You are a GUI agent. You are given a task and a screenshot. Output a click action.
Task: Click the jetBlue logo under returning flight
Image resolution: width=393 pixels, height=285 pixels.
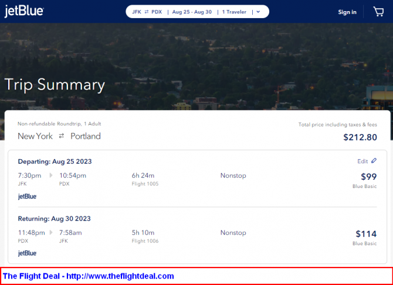point(28,253)
